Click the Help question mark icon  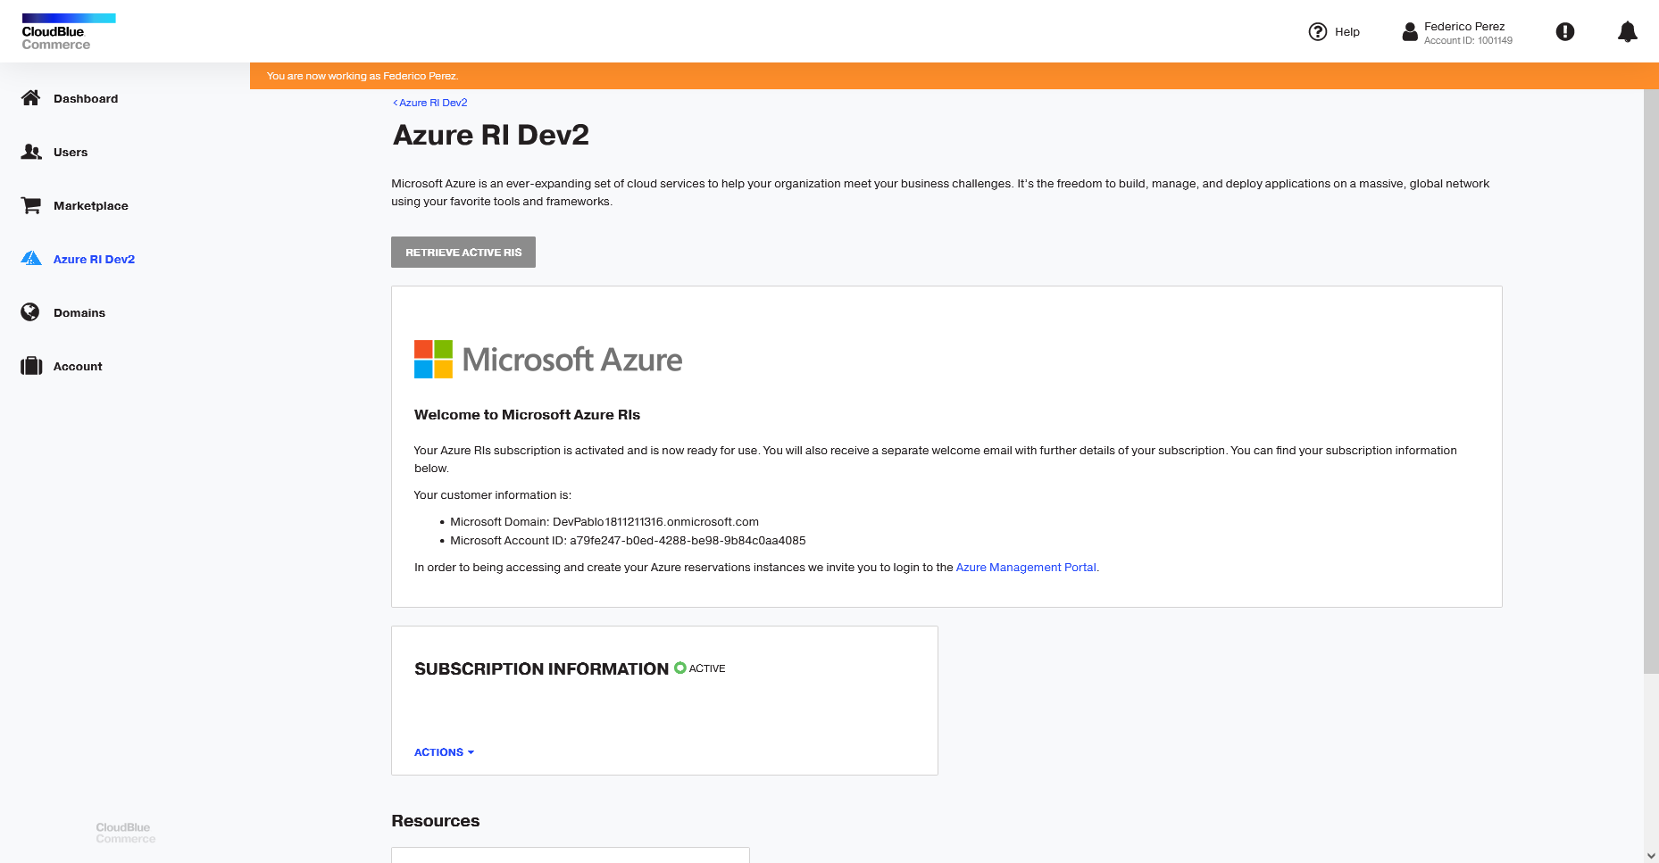click(x=1317, y=32)
